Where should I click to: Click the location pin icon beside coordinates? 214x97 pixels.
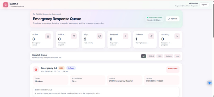click(x=147, y=81)
